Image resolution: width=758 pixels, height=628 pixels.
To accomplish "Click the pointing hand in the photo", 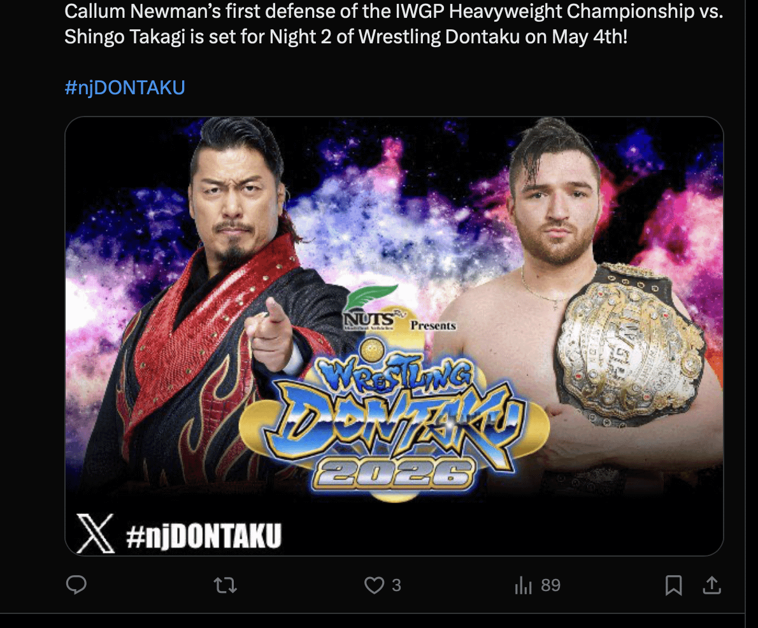I will (x=271, y=334).
